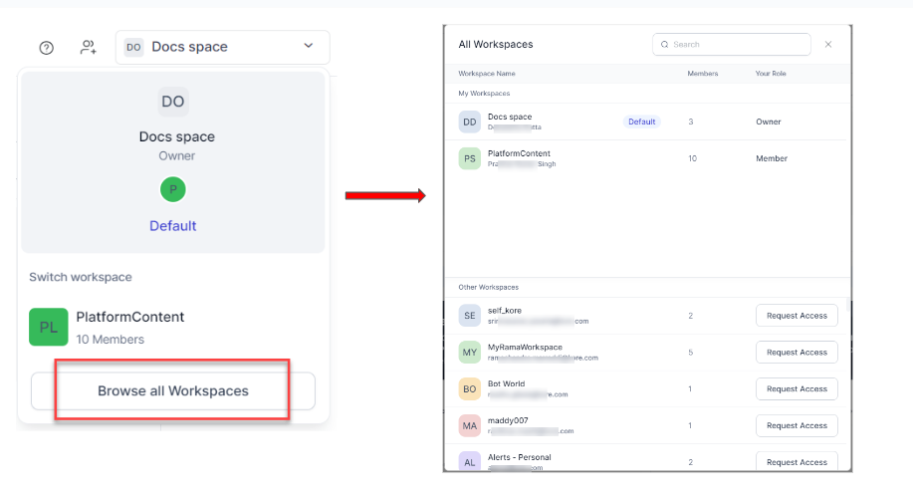
Task: Request access to self_kore workspace
Action: pos(797,316)
